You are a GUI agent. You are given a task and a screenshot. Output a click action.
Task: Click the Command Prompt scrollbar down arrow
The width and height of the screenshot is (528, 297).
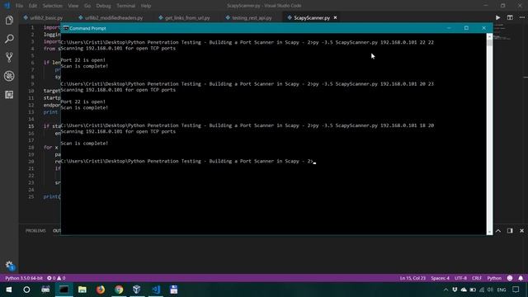point(489,232)
